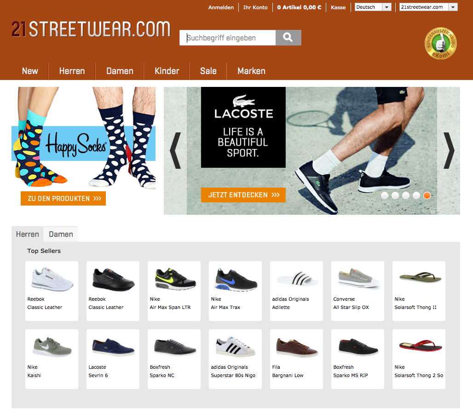Select the fourth carousel dot
The image size is (473, 418).
point(416,195)
